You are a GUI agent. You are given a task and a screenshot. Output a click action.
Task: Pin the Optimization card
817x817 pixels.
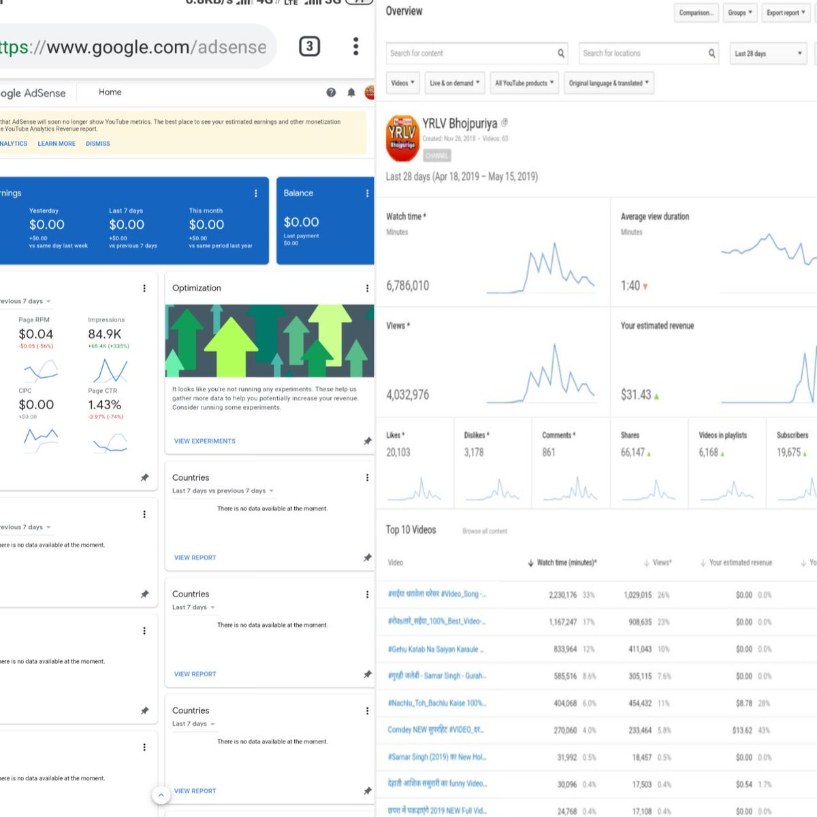(x=368, y=441)
